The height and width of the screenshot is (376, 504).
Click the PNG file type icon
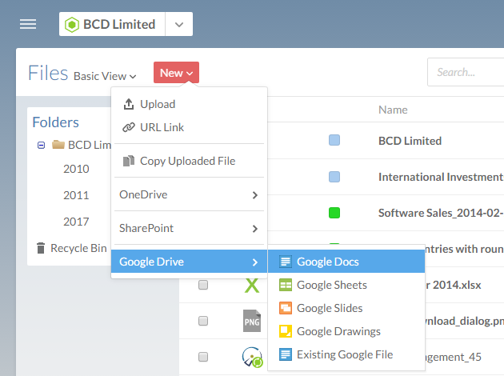pyautogui.click(x=252, y=321)
